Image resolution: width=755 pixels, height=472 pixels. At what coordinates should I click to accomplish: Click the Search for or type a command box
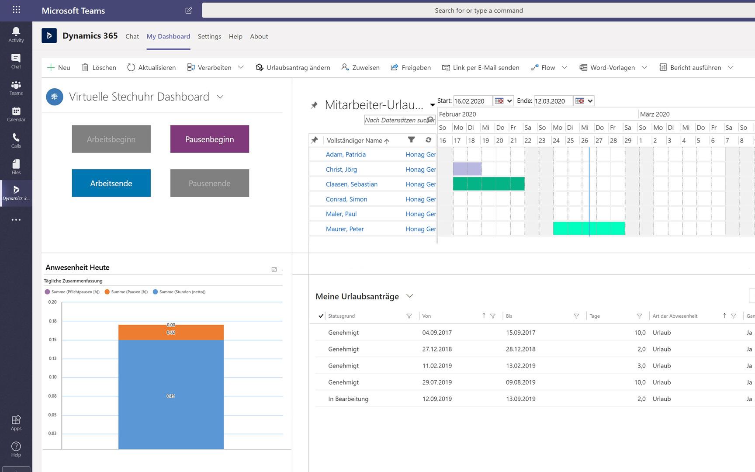pos(478,10)
